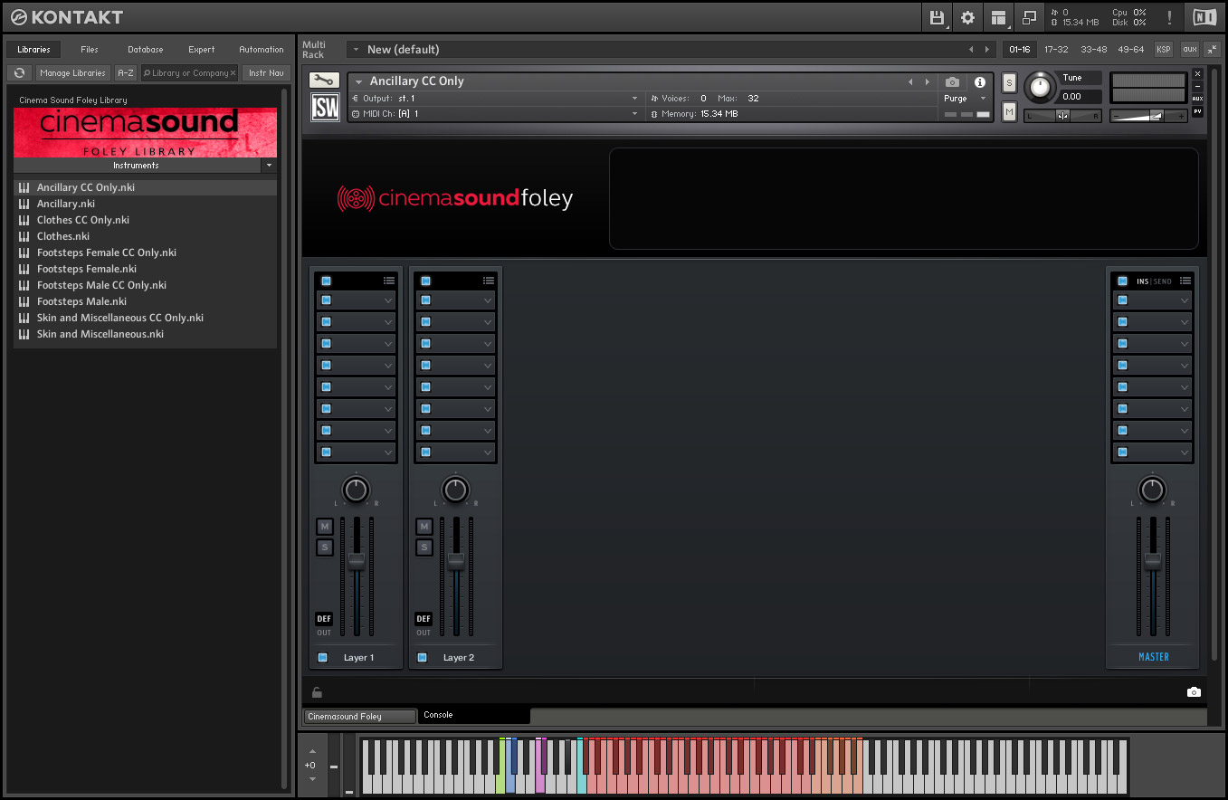Toggle the instrument Mute M button
This screenshot has width=1228, height=800.
tap(1009, 111)
